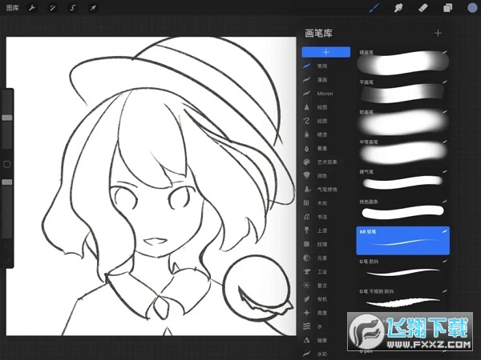481x360 pixels.
Task: Open the 常用 brush set
Action: (322, 66)
